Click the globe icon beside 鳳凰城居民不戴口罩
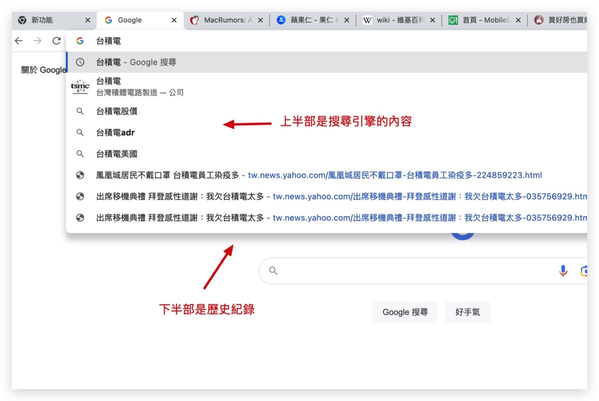This screenshot has height=401, width=599. click(80, 175)
